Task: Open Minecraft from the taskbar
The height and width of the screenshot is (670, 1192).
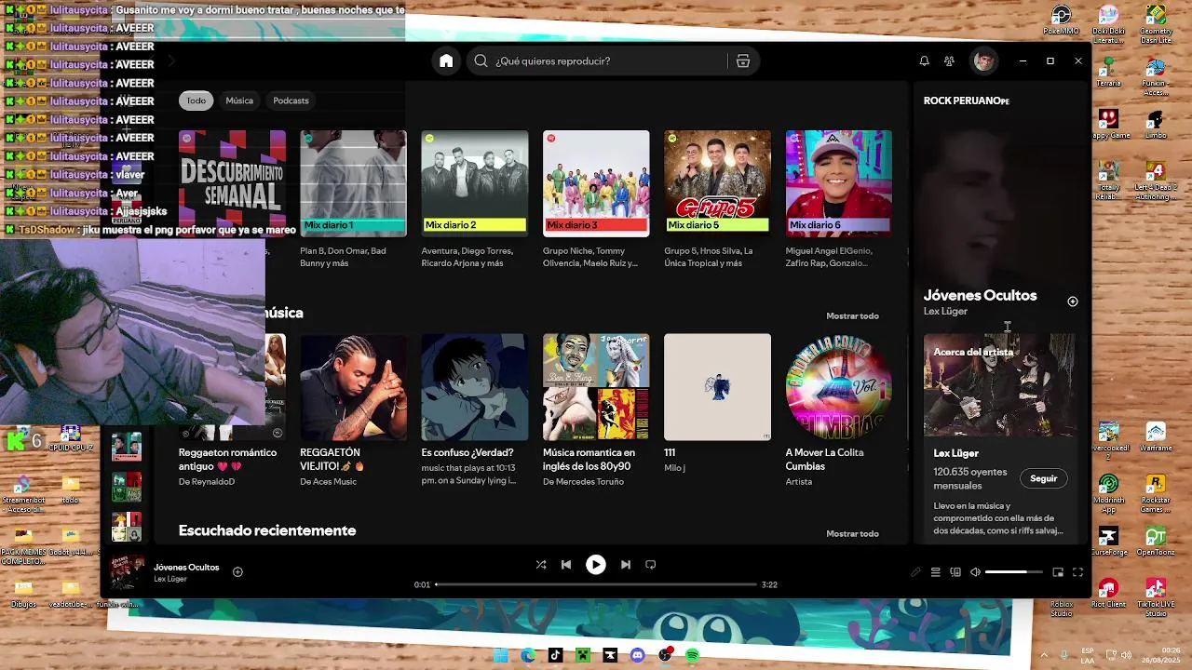Action: coord(582,655)
